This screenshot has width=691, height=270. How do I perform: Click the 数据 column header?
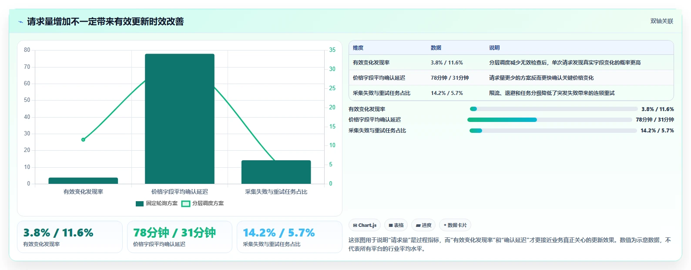point(436,48)
